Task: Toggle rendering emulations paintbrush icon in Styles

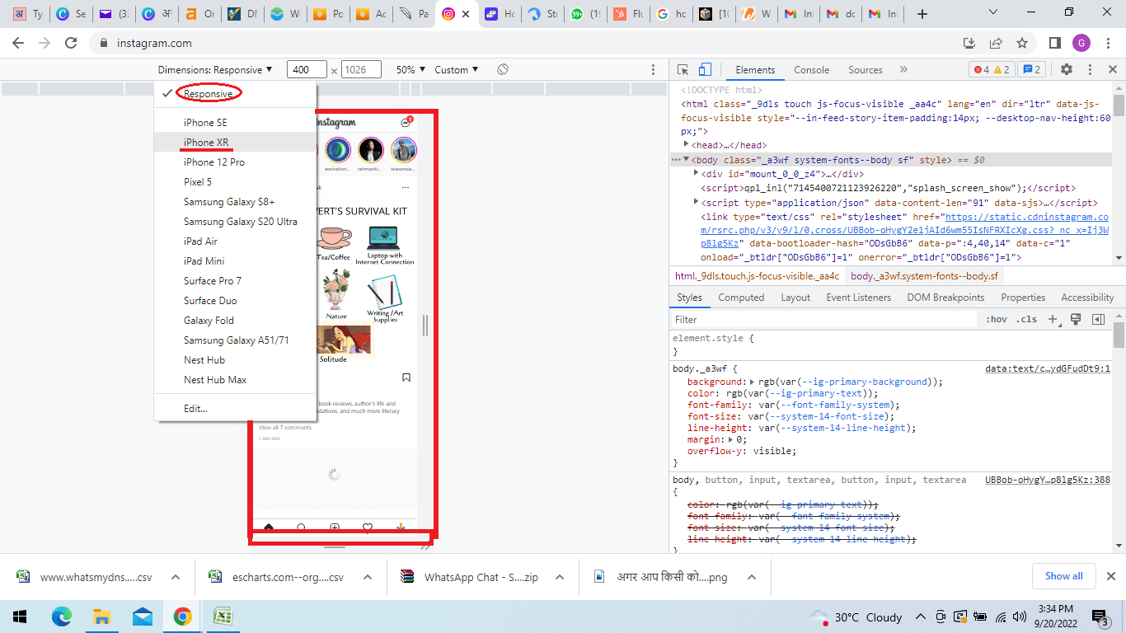Action: [1076, 319]
